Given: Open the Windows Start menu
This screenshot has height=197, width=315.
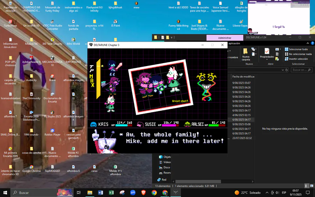Looking at the screenshot, I should tap(5, 192).
